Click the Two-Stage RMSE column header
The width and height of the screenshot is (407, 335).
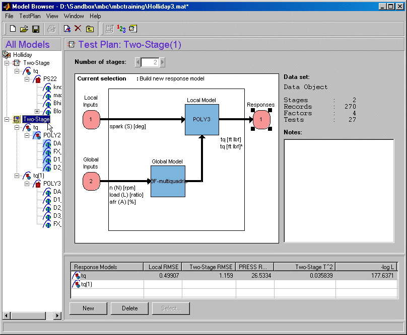209,267
